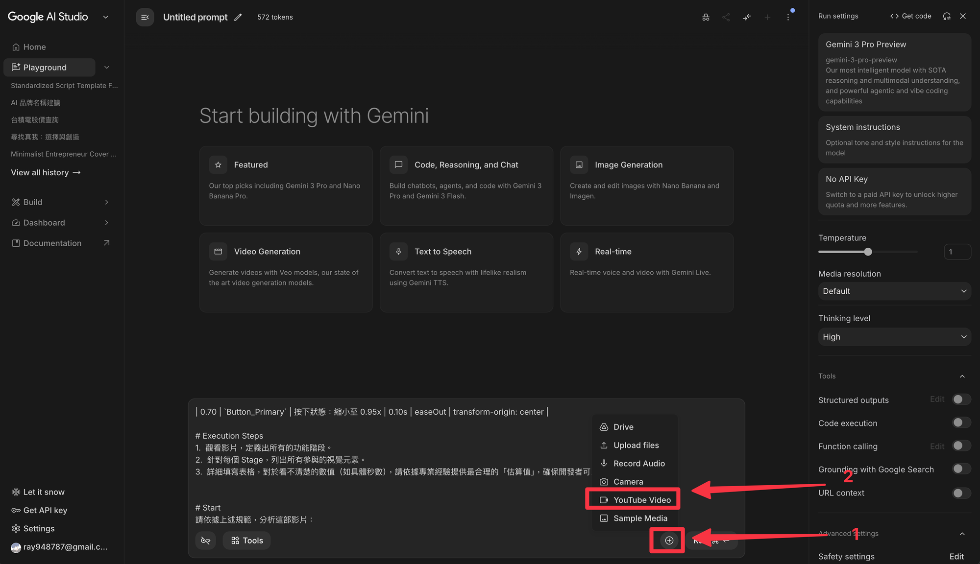The width and height of the screenshot is (980, 564).
Task: Collapse the Tools section chevron
Action: click(x=962, y=376)
